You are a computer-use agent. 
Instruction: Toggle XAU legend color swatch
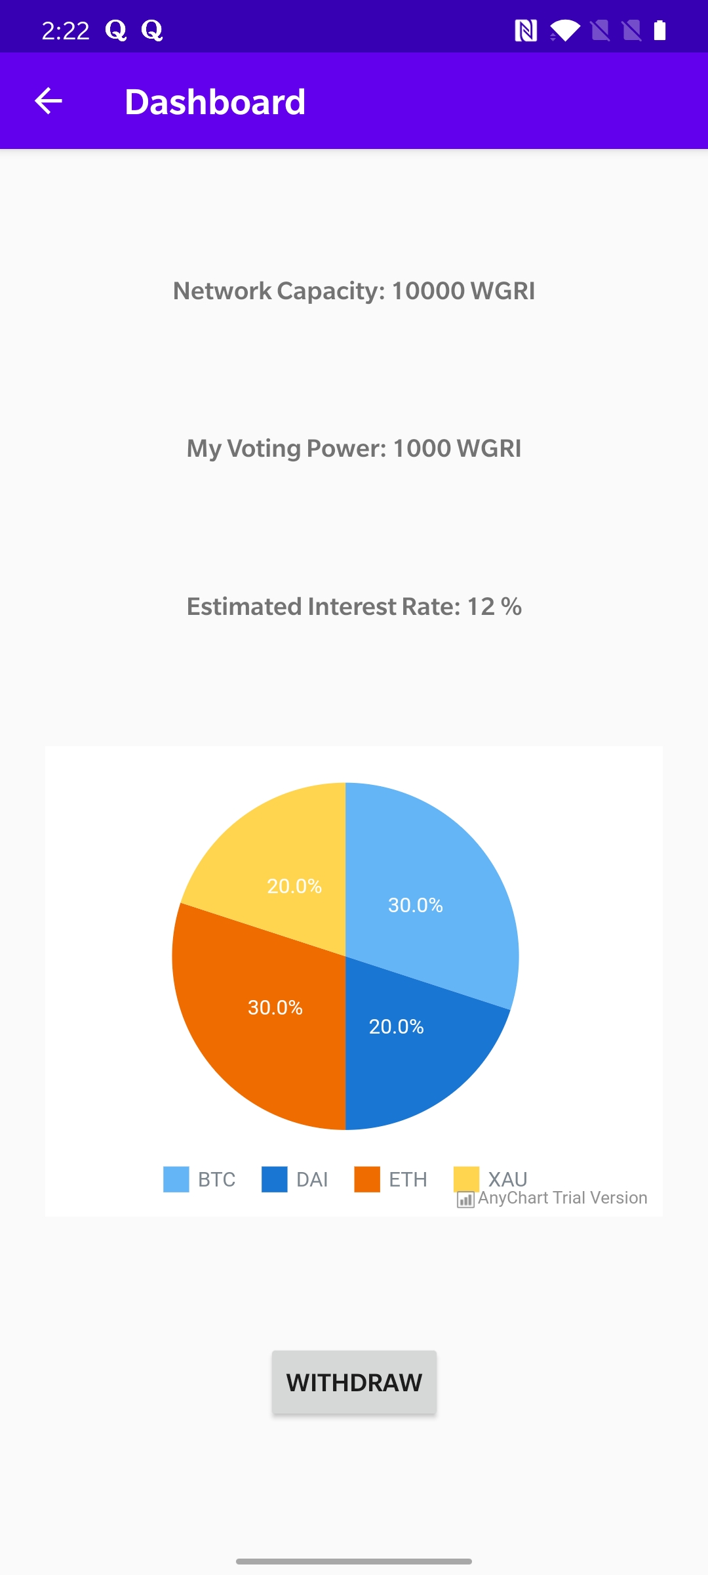point(466,1178)
